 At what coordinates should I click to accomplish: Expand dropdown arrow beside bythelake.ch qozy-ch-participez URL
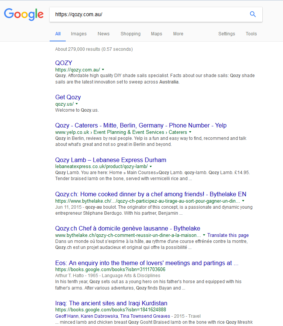243,201
